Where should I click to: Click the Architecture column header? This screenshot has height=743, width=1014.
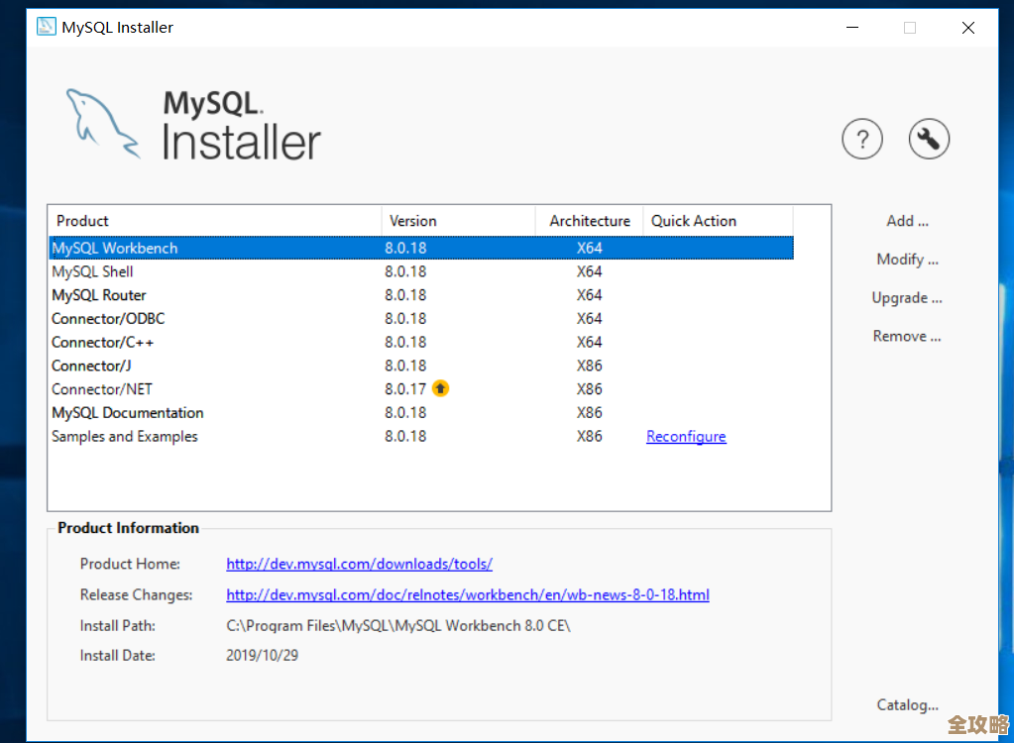[x=588, y=220]
